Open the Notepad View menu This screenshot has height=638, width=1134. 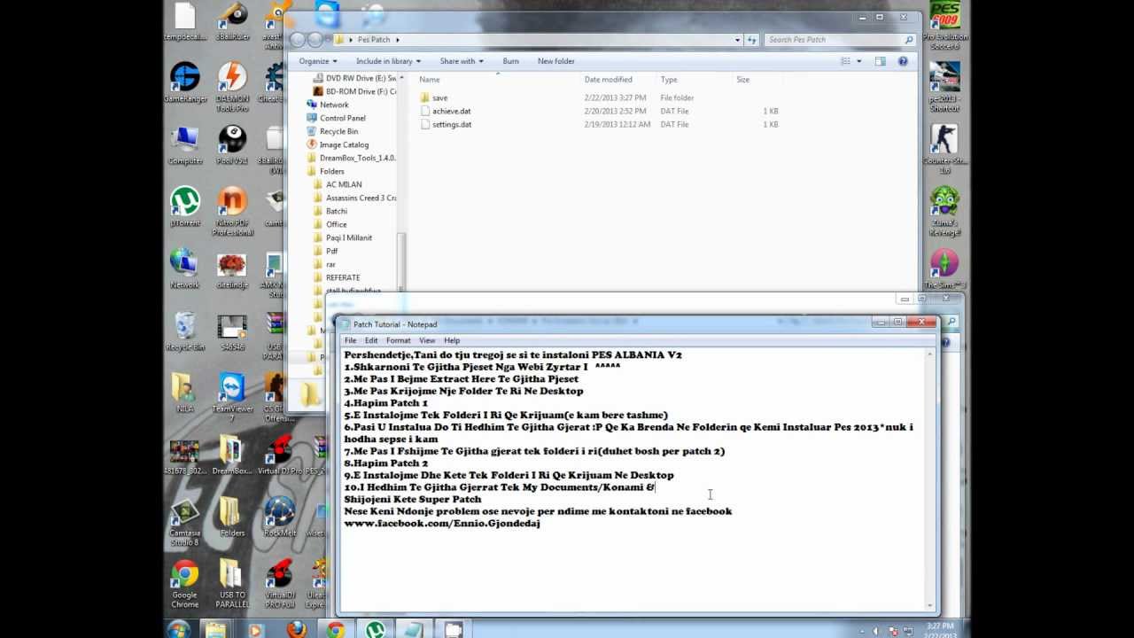pyautogui.click(x=427, y=340)
